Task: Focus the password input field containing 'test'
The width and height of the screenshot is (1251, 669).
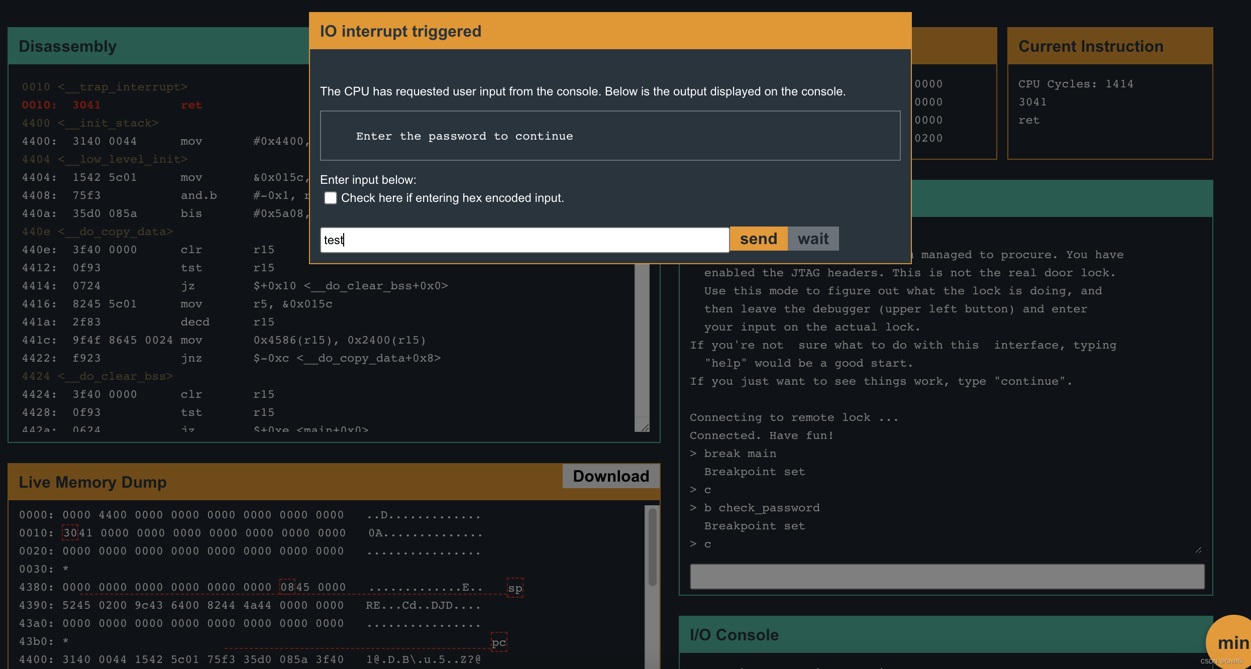Action: (x=525, y=240)
